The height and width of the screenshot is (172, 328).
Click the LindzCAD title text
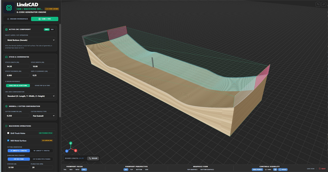[27, 4]
